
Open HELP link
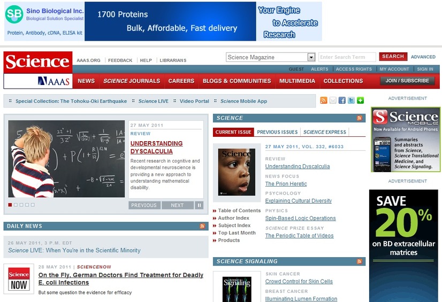pyautogui.click(x=146, y=60)
